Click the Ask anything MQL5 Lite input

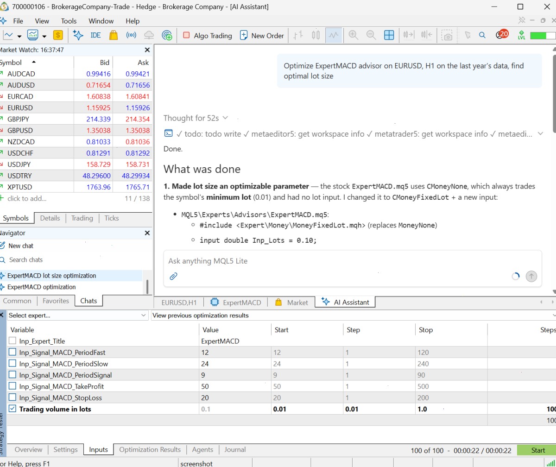point(353,261)
